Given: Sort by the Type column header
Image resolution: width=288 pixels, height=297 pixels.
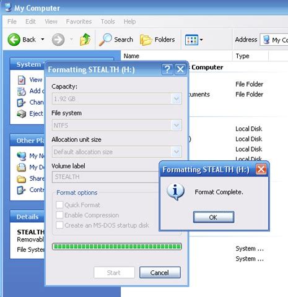Looking at the screenshot, I should point(251,56).
